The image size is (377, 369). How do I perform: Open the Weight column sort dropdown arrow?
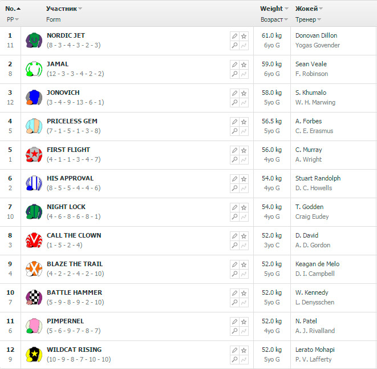(286, 9)
